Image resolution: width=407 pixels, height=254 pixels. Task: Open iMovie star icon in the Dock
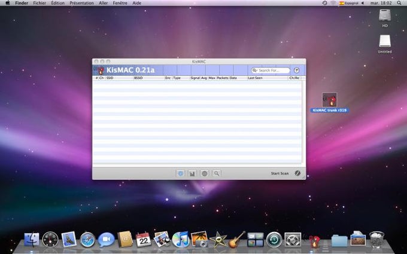pyautogui.click(x=218, y=240)
